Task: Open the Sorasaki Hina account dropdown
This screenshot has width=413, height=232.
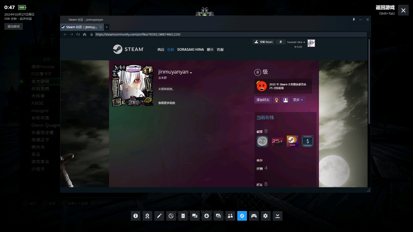Action: pos(296,42)
